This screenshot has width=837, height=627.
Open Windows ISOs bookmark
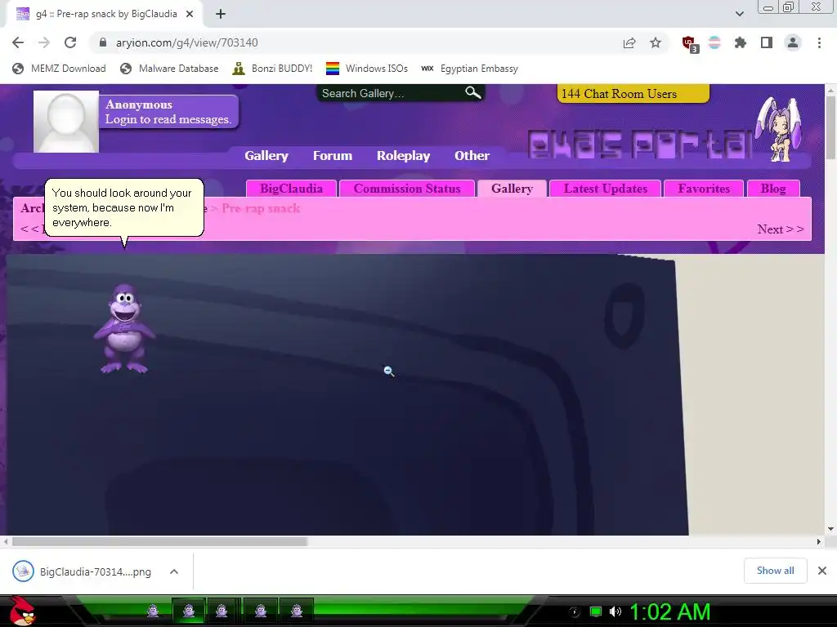(x=367, y=69)
